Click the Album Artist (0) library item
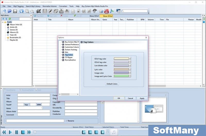Image resolution: width=206 pixels, height=136 pixels. [16, 24]
